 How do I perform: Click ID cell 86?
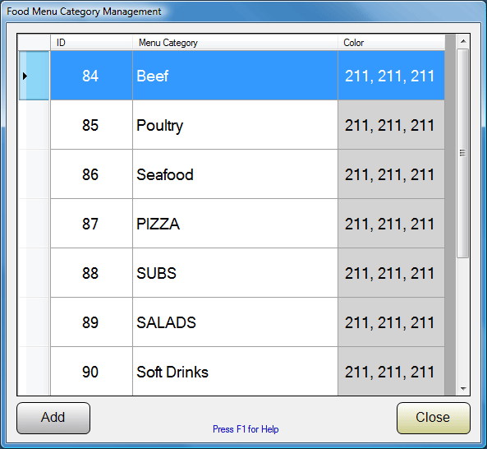pyautogui.click(x=91, y=174)
